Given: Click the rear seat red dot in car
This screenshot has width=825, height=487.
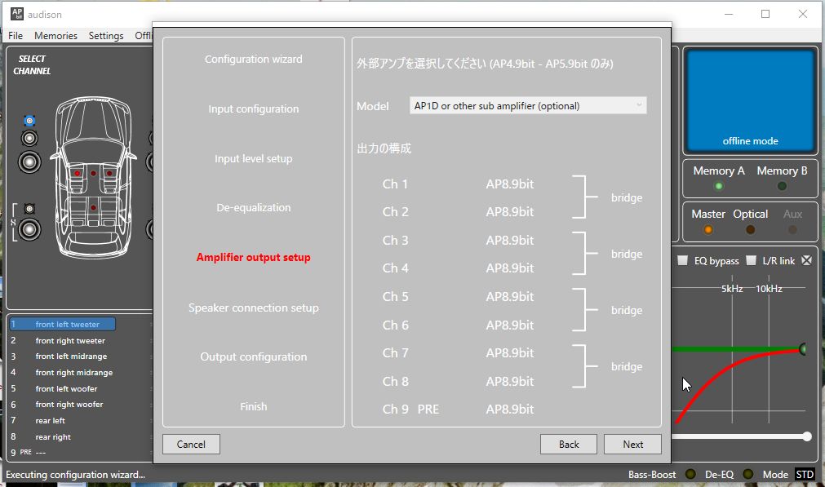Looking at the screenshot, I should click(x=93, y=207).
